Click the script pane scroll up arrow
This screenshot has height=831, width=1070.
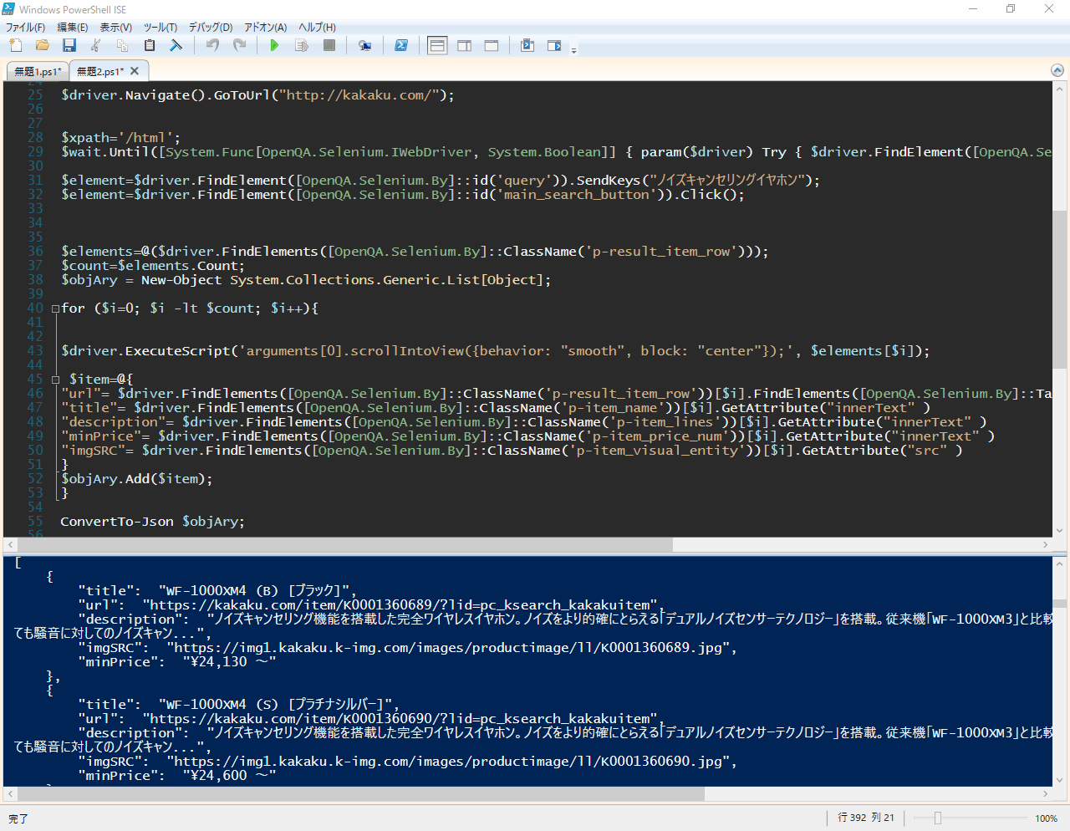click(1059, 88)
